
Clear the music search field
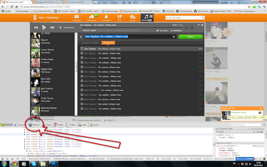pyautogui.click(x=174, y=37)
